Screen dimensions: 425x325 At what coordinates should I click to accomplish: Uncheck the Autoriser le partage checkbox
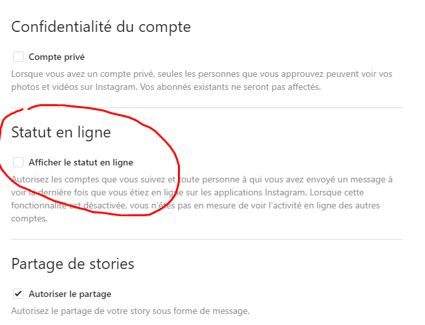[x=18, y=294]
